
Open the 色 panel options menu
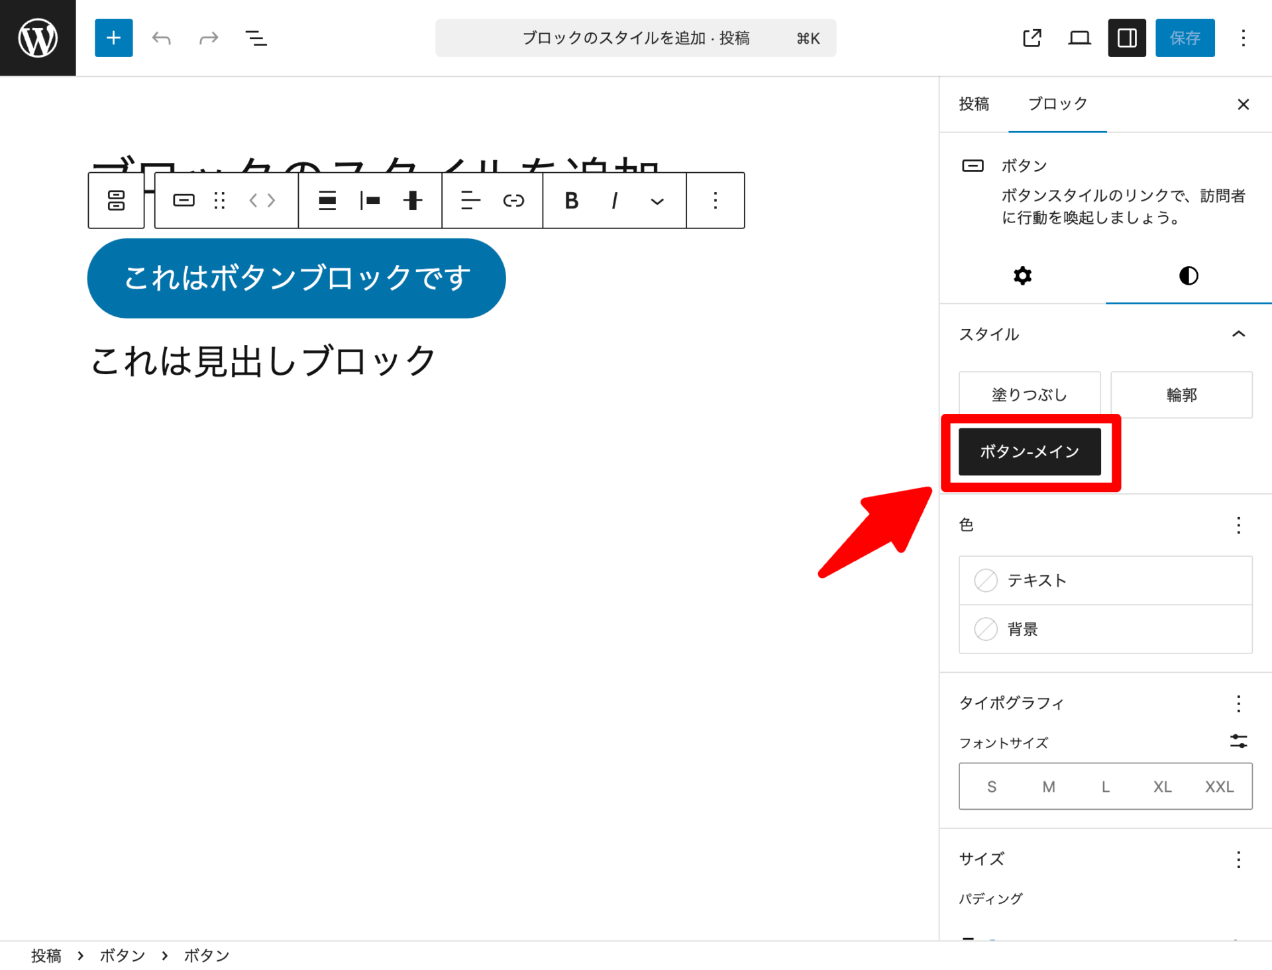click(x=1238, y=525)
